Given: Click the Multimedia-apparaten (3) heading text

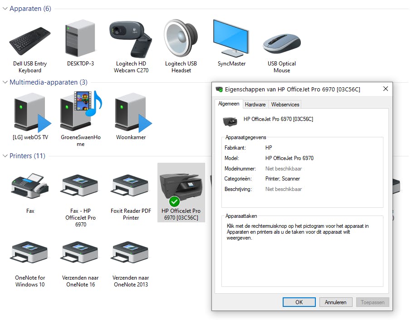Looking at the screenshot, I should coord(49,82).
